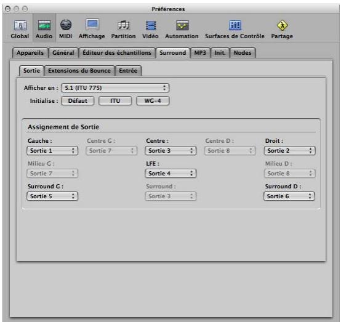This screenshot has width=341, height=322.
Task: Open the MP3 tab
Action: 200,53
